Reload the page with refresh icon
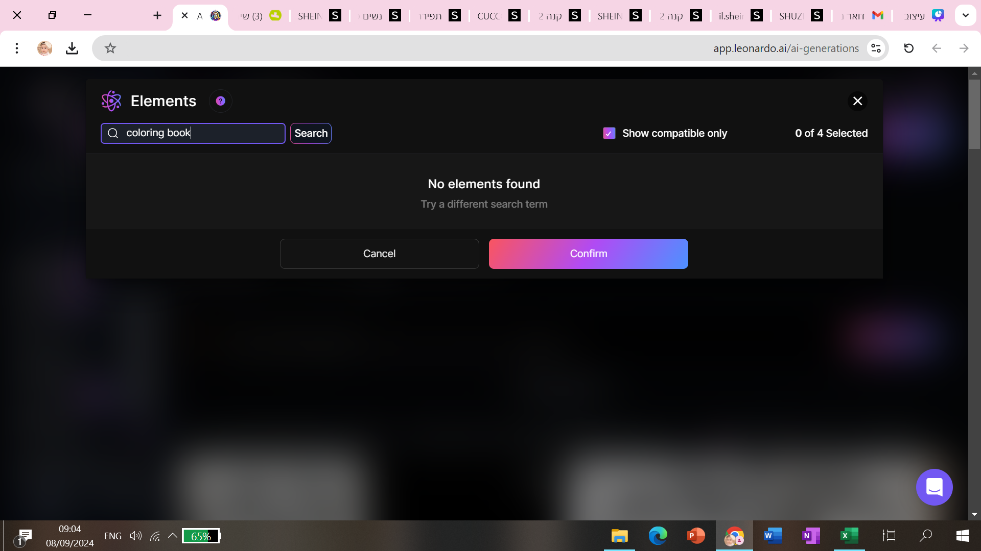 click(x=908, y=48)
